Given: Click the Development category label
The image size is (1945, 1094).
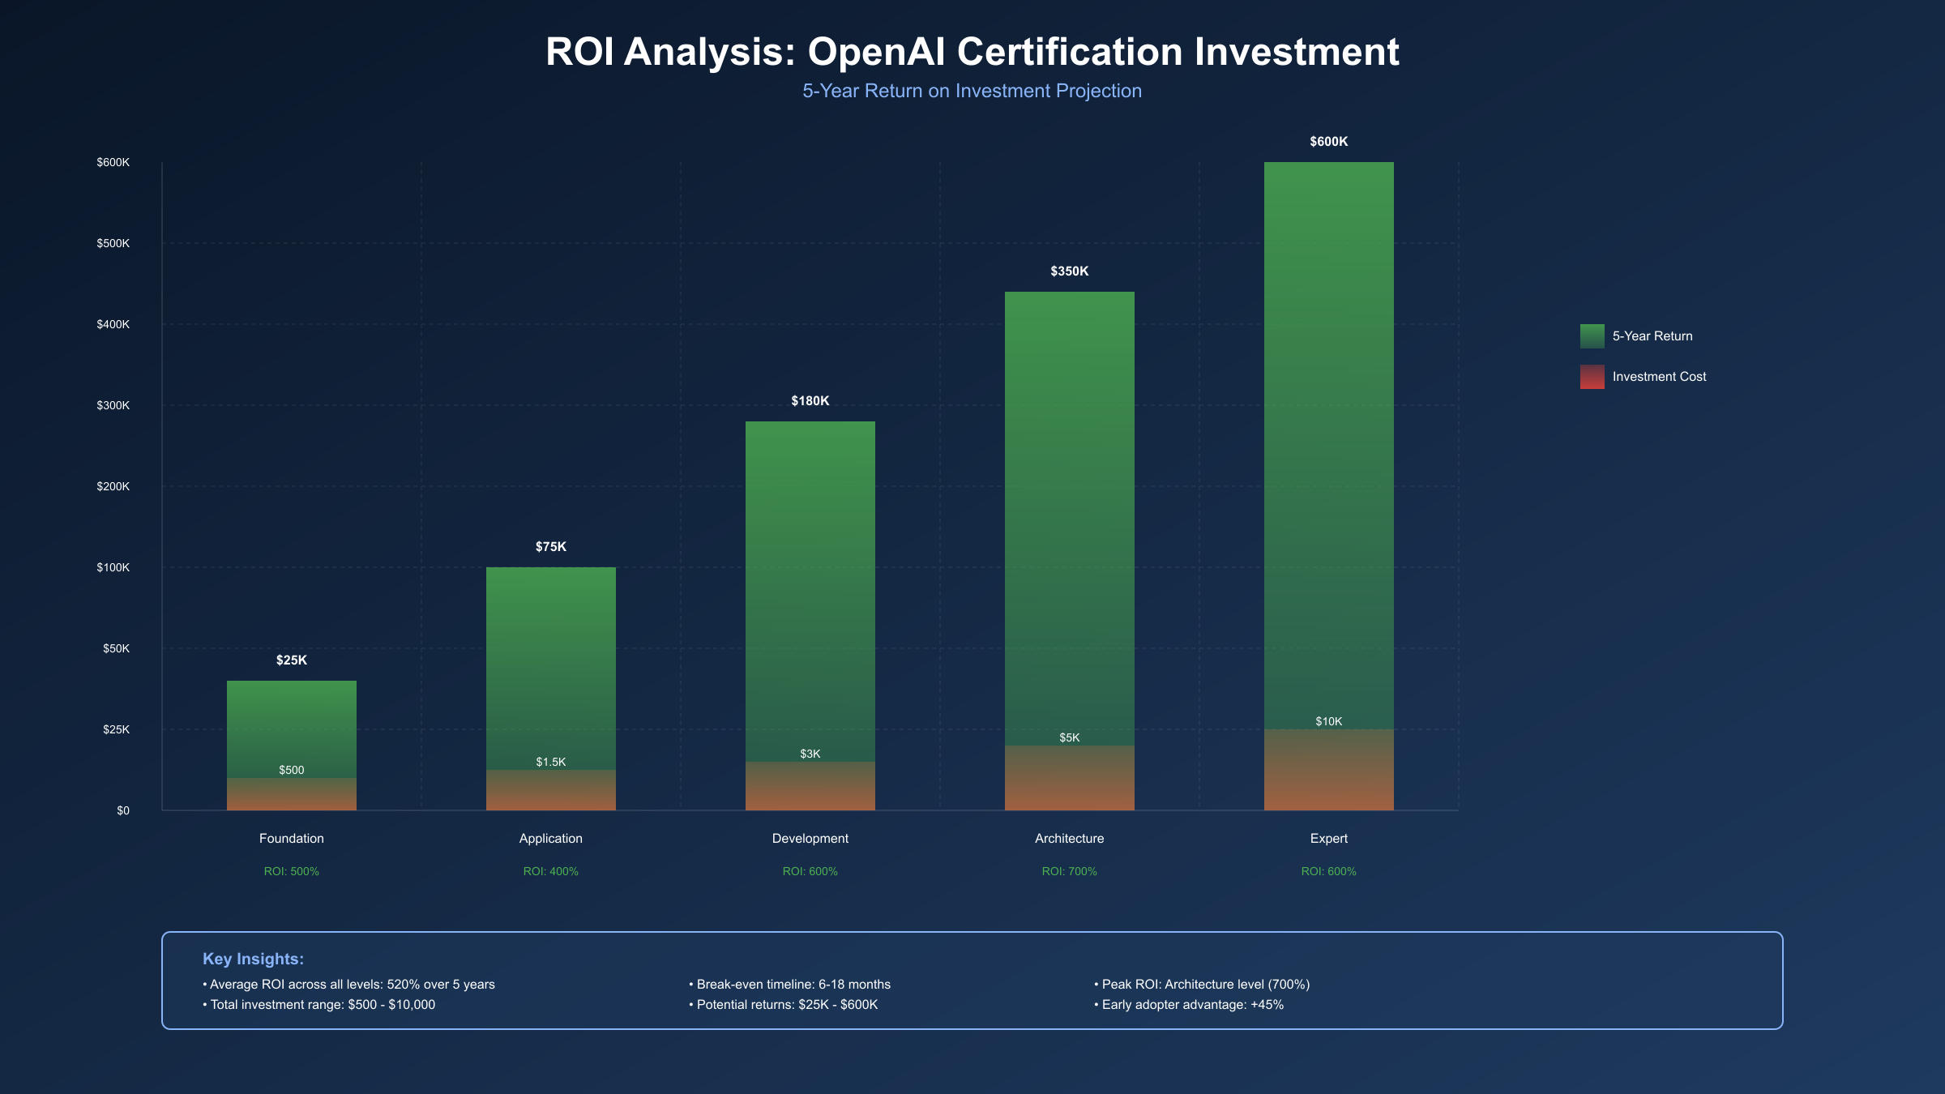Looking at the screenshot, I should pyautogui.click(x=810, y=839).
